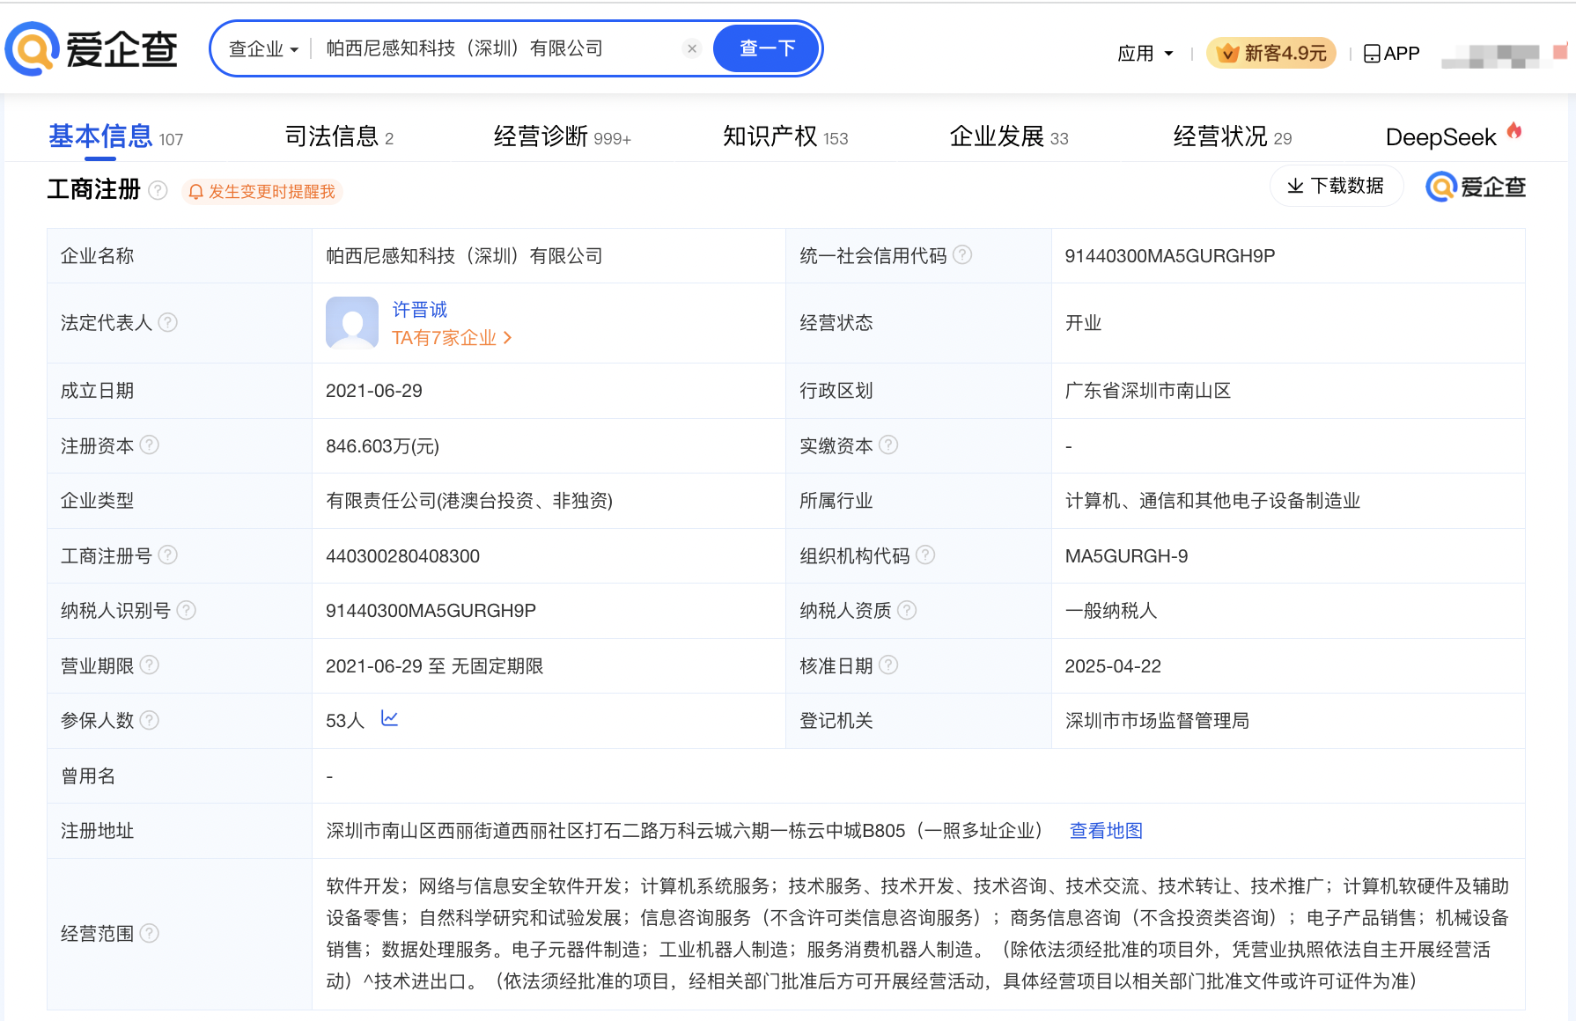Open the trend chart icon next to 53人
Screen dimensions: 1576x1021
point(389,718)
